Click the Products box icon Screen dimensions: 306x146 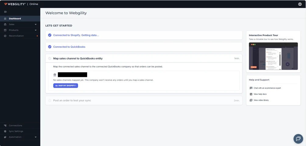pos(5,30)
